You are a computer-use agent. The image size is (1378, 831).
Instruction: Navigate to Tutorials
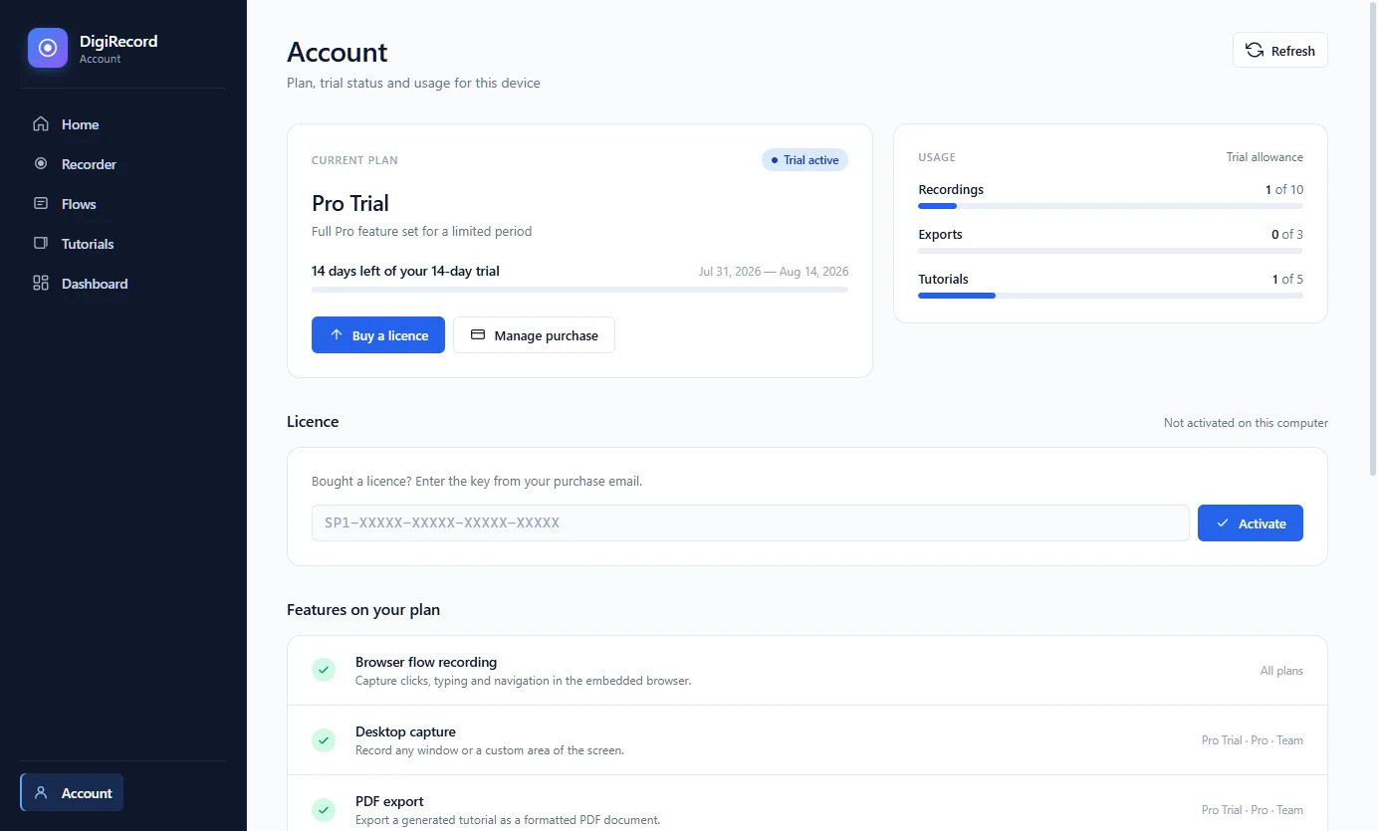click(x=123, y=244)
